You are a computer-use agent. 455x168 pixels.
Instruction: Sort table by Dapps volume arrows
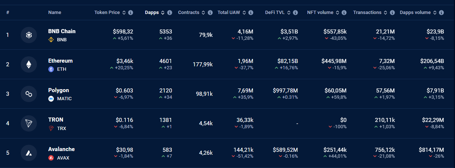(435, 13)
